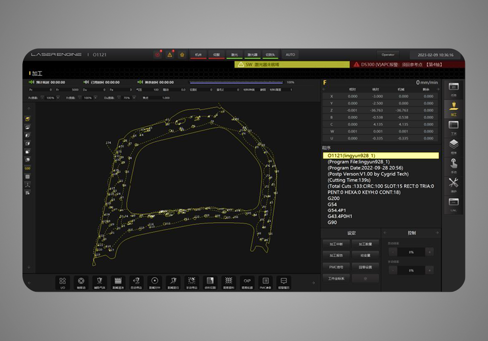
Task: Open the I/O panel icon
Action: click(62, 283)
